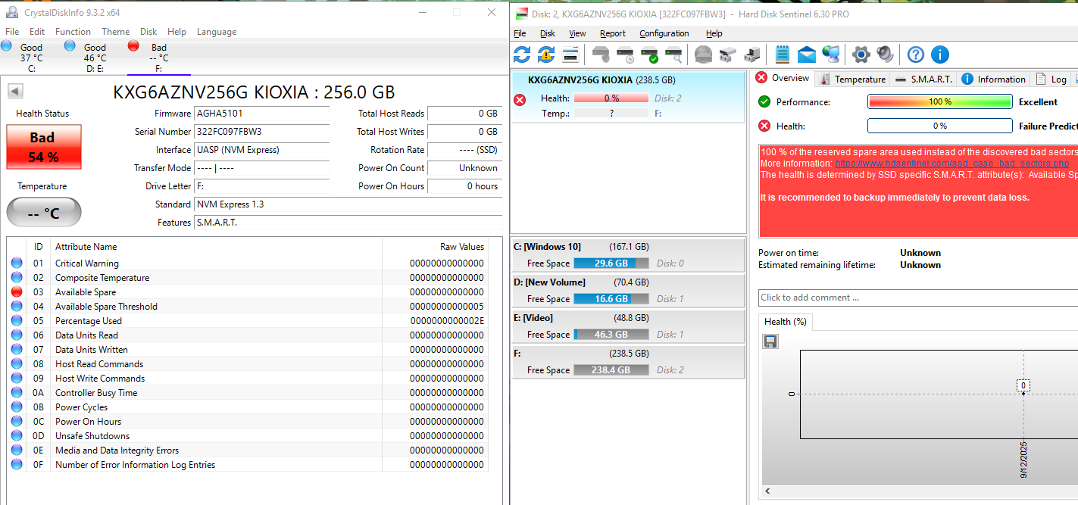Image resolution: width=1078 pixels, height=505 pixels.
Task: Click the speaker sound icon in Sentinel toolbar
Action: tap(885, 55)
